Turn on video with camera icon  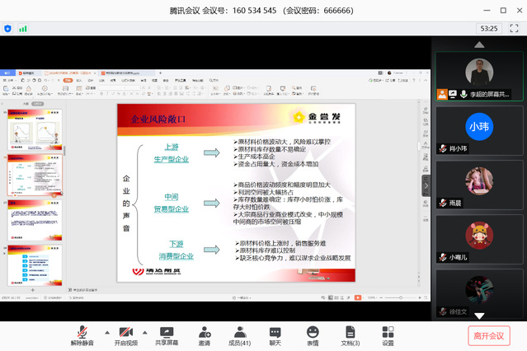pos(125,331)
